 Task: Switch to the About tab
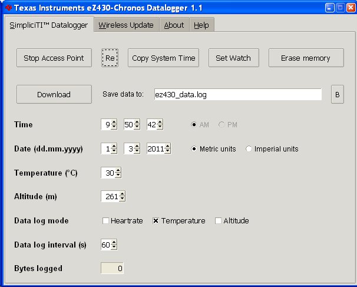174,25
